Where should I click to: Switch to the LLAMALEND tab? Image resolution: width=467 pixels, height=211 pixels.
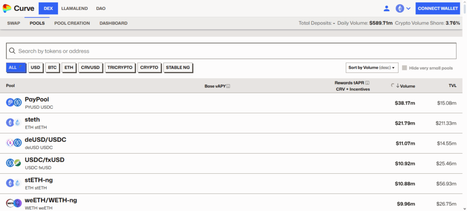[x=74, y=8]
